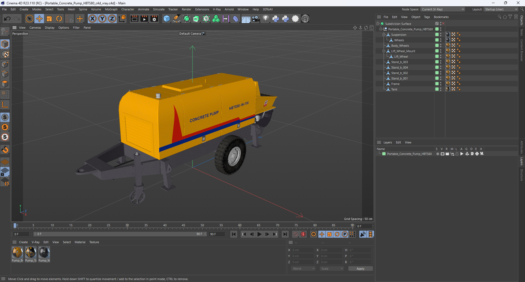525x282 pixels.
Task: Toggle layer lock icon in Layers panel
Action: pos(457,154)
